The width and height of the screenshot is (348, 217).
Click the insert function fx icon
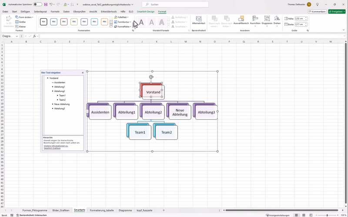pyautogui.click(x=34, y=36)
